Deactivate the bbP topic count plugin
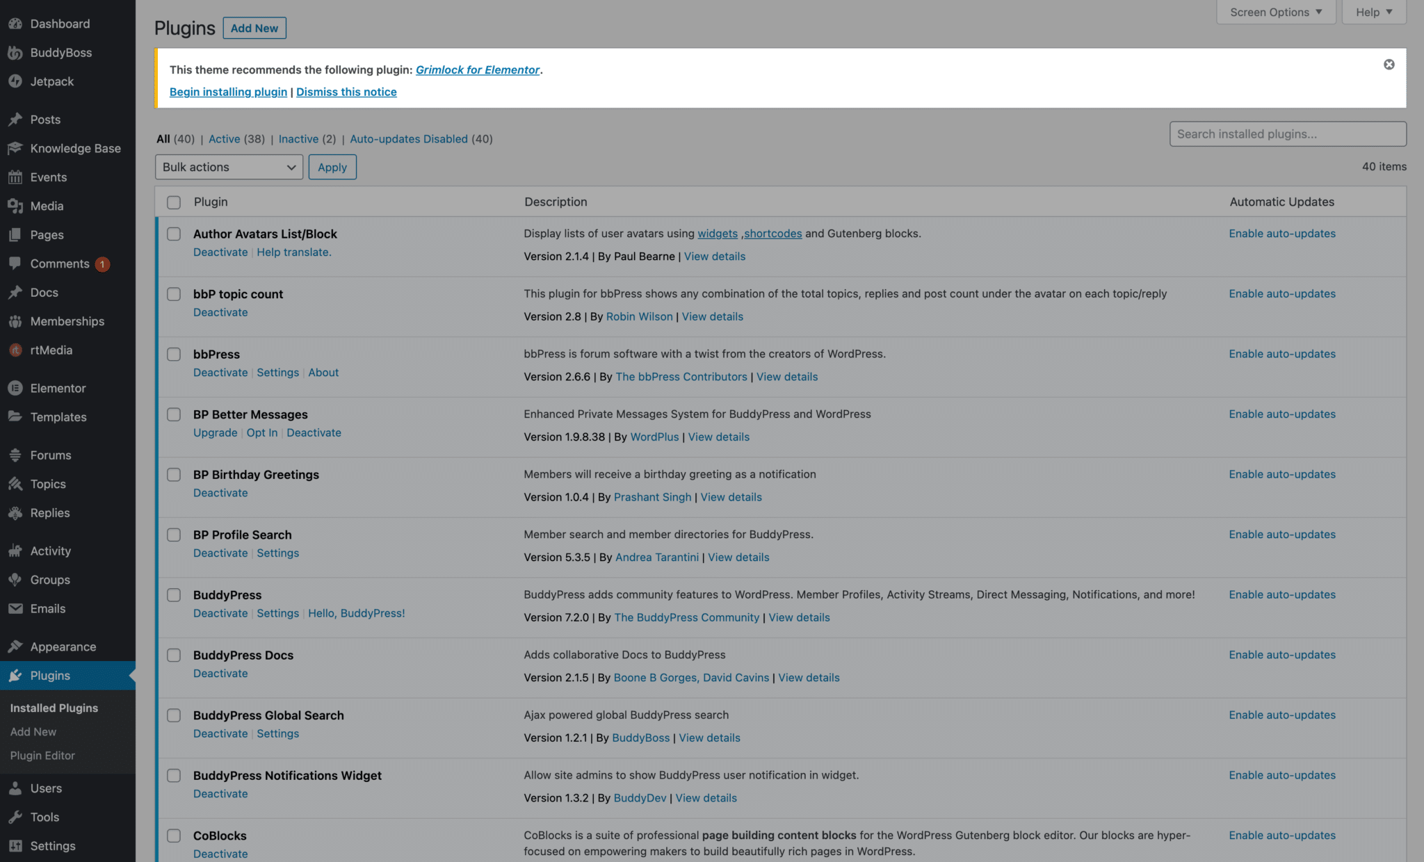 coord(220,312)
